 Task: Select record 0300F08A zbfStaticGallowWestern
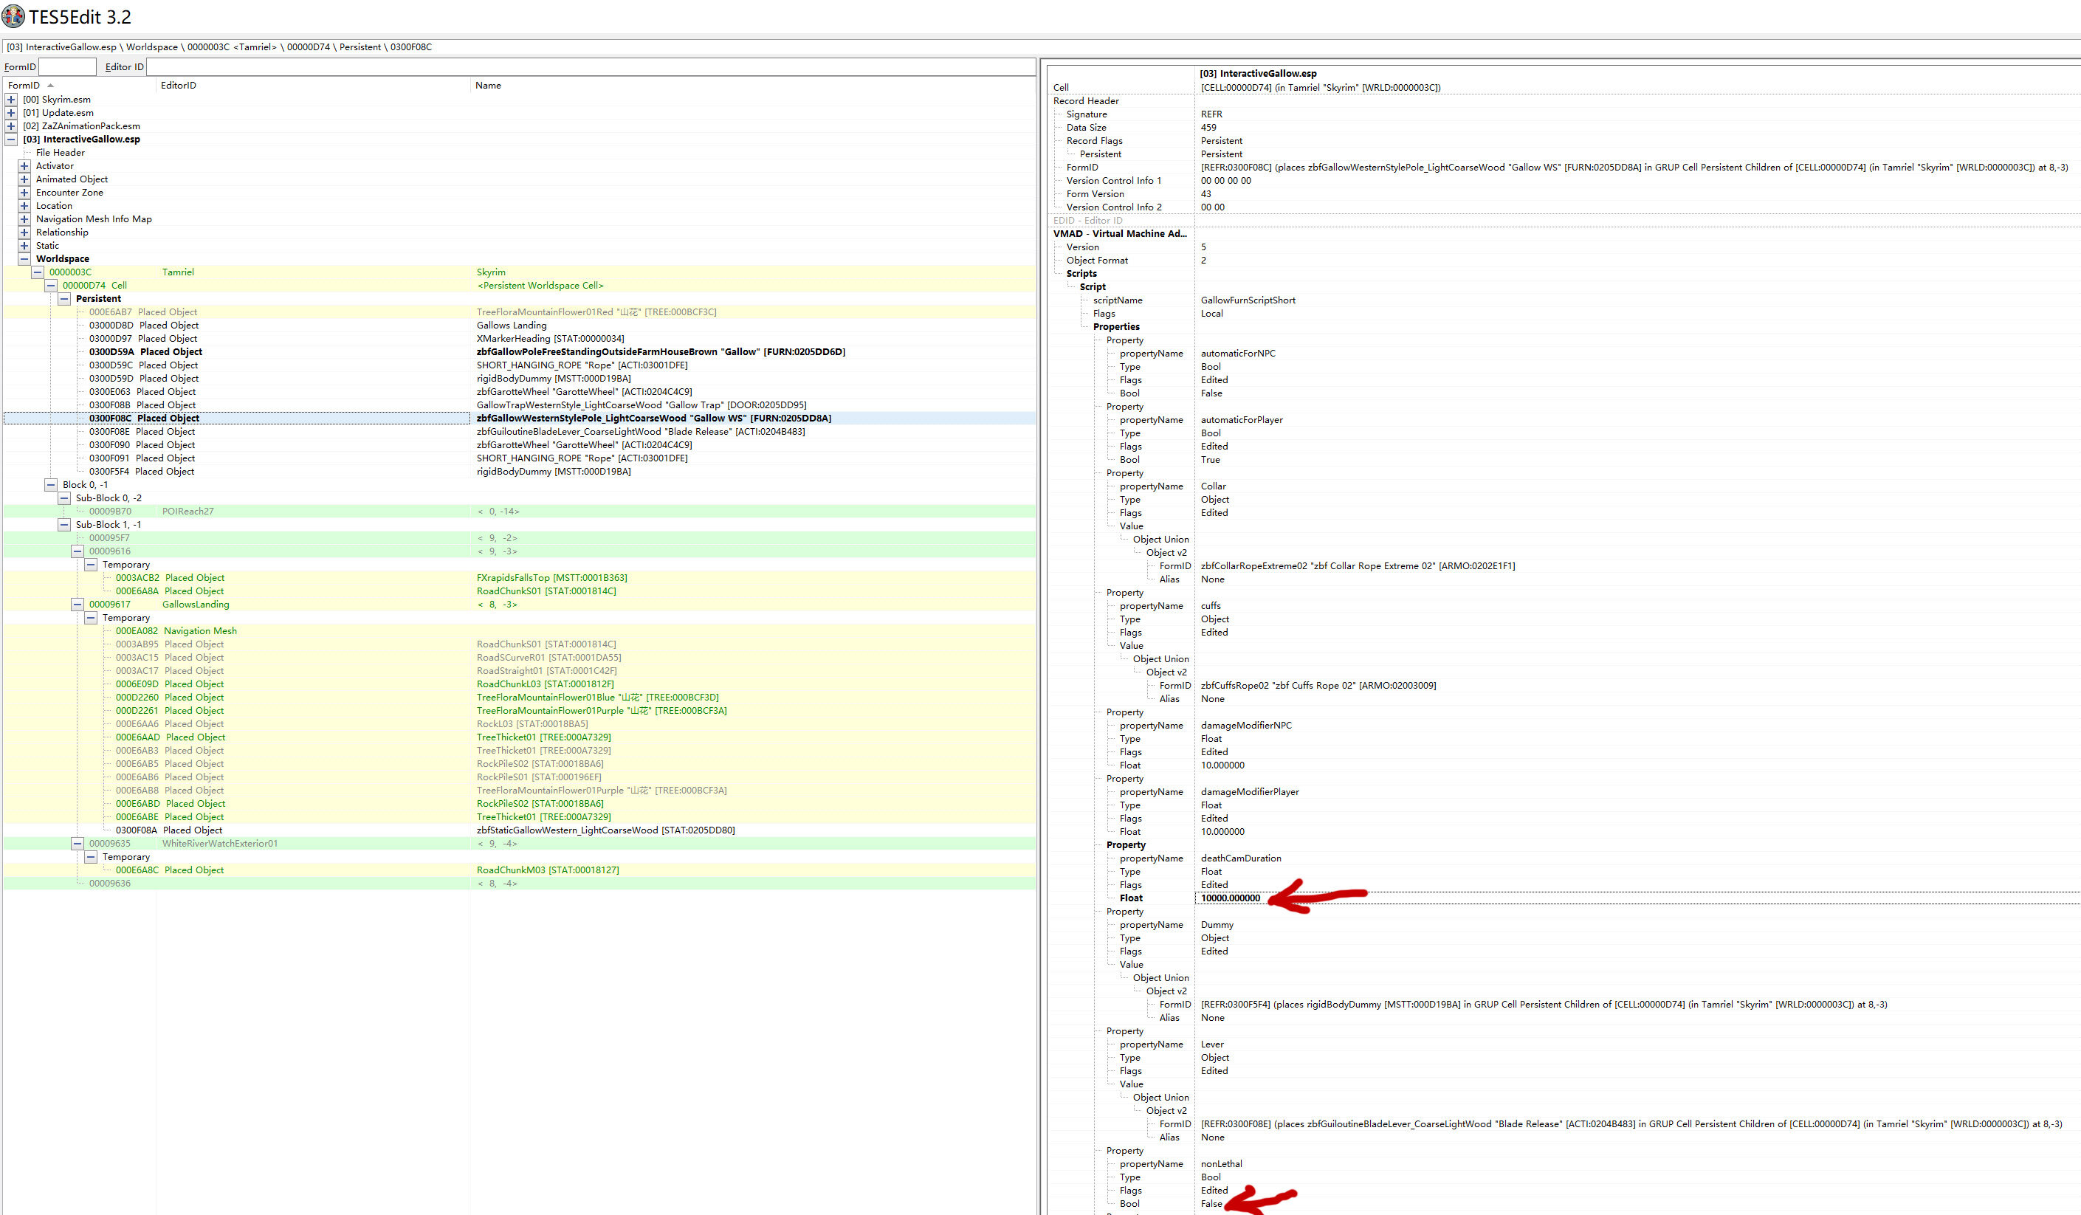pyautogui.click(x=520, y=830)
